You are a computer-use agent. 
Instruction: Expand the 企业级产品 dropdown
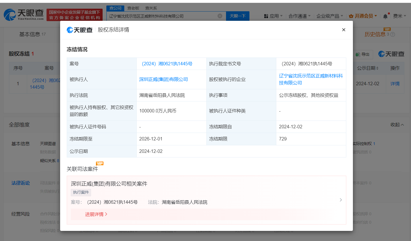pos(330,16)
